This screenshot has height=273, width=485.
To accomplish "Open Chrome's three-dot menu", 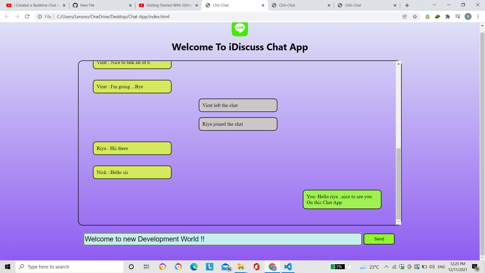I will [478, 16].
